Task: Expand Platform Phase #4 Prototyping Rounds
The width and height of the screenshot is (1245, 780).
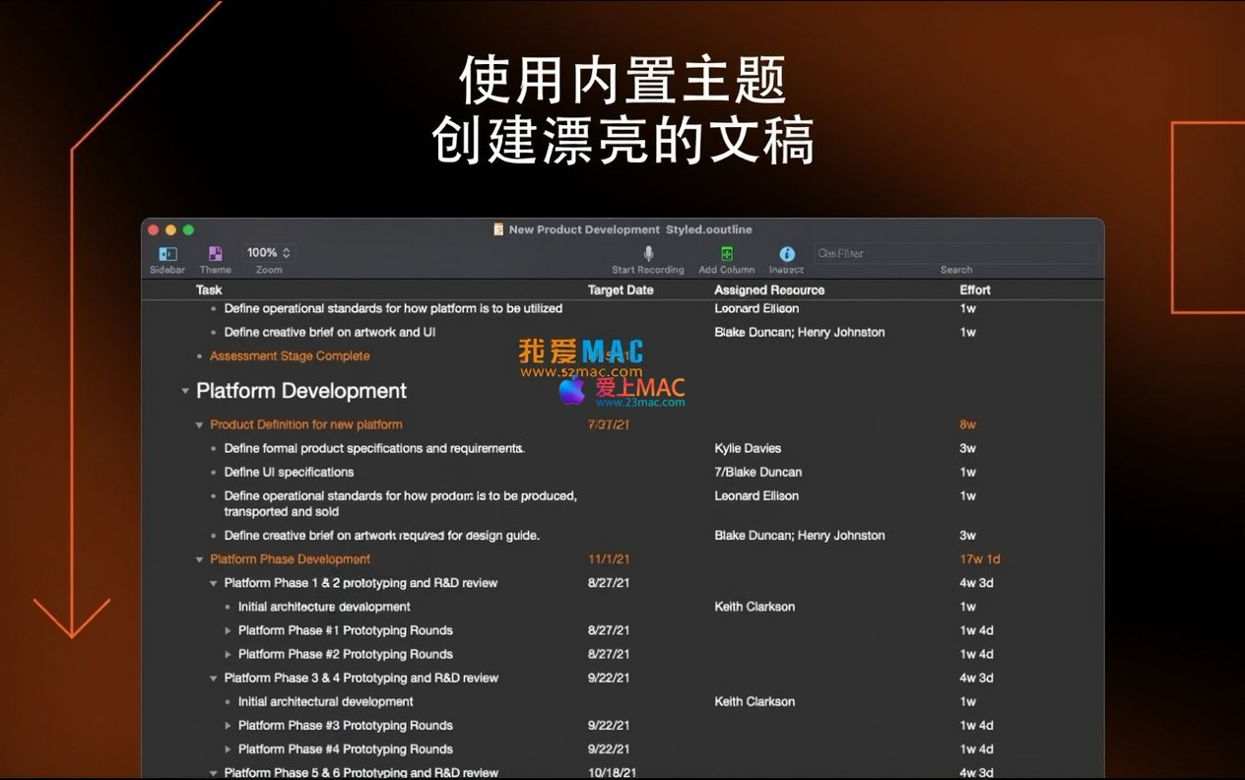Action: coord(228,749)
